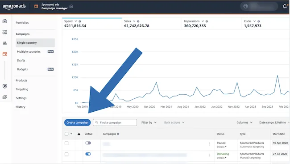Check the select-all campaigns checkbox

(x=66, y=134)
